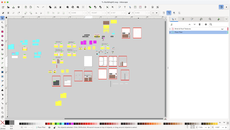Toggle visibility of Brick & Roof Textures layer

coord(222,29)
